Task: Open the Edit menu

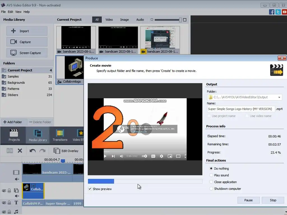Action: [x=10, y=12]
